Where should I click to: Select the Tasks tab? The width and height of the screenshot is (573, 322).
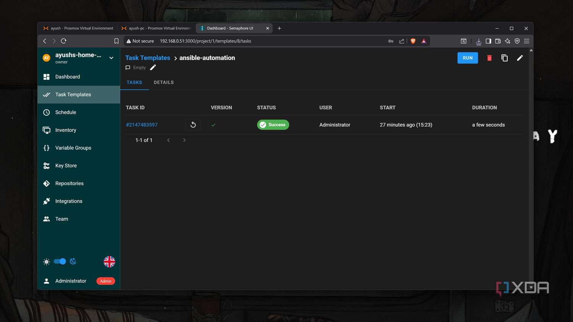(x=134, y=82)
